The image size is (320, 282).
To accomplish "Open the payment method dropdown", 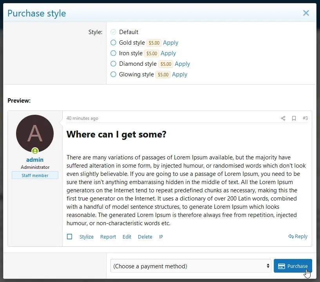I will (191, 266).
